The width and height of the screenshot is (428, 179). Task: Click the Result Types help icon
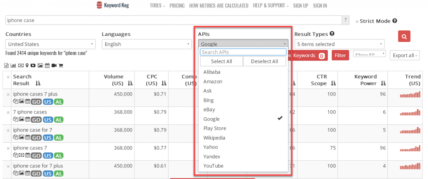coord(332,34)
